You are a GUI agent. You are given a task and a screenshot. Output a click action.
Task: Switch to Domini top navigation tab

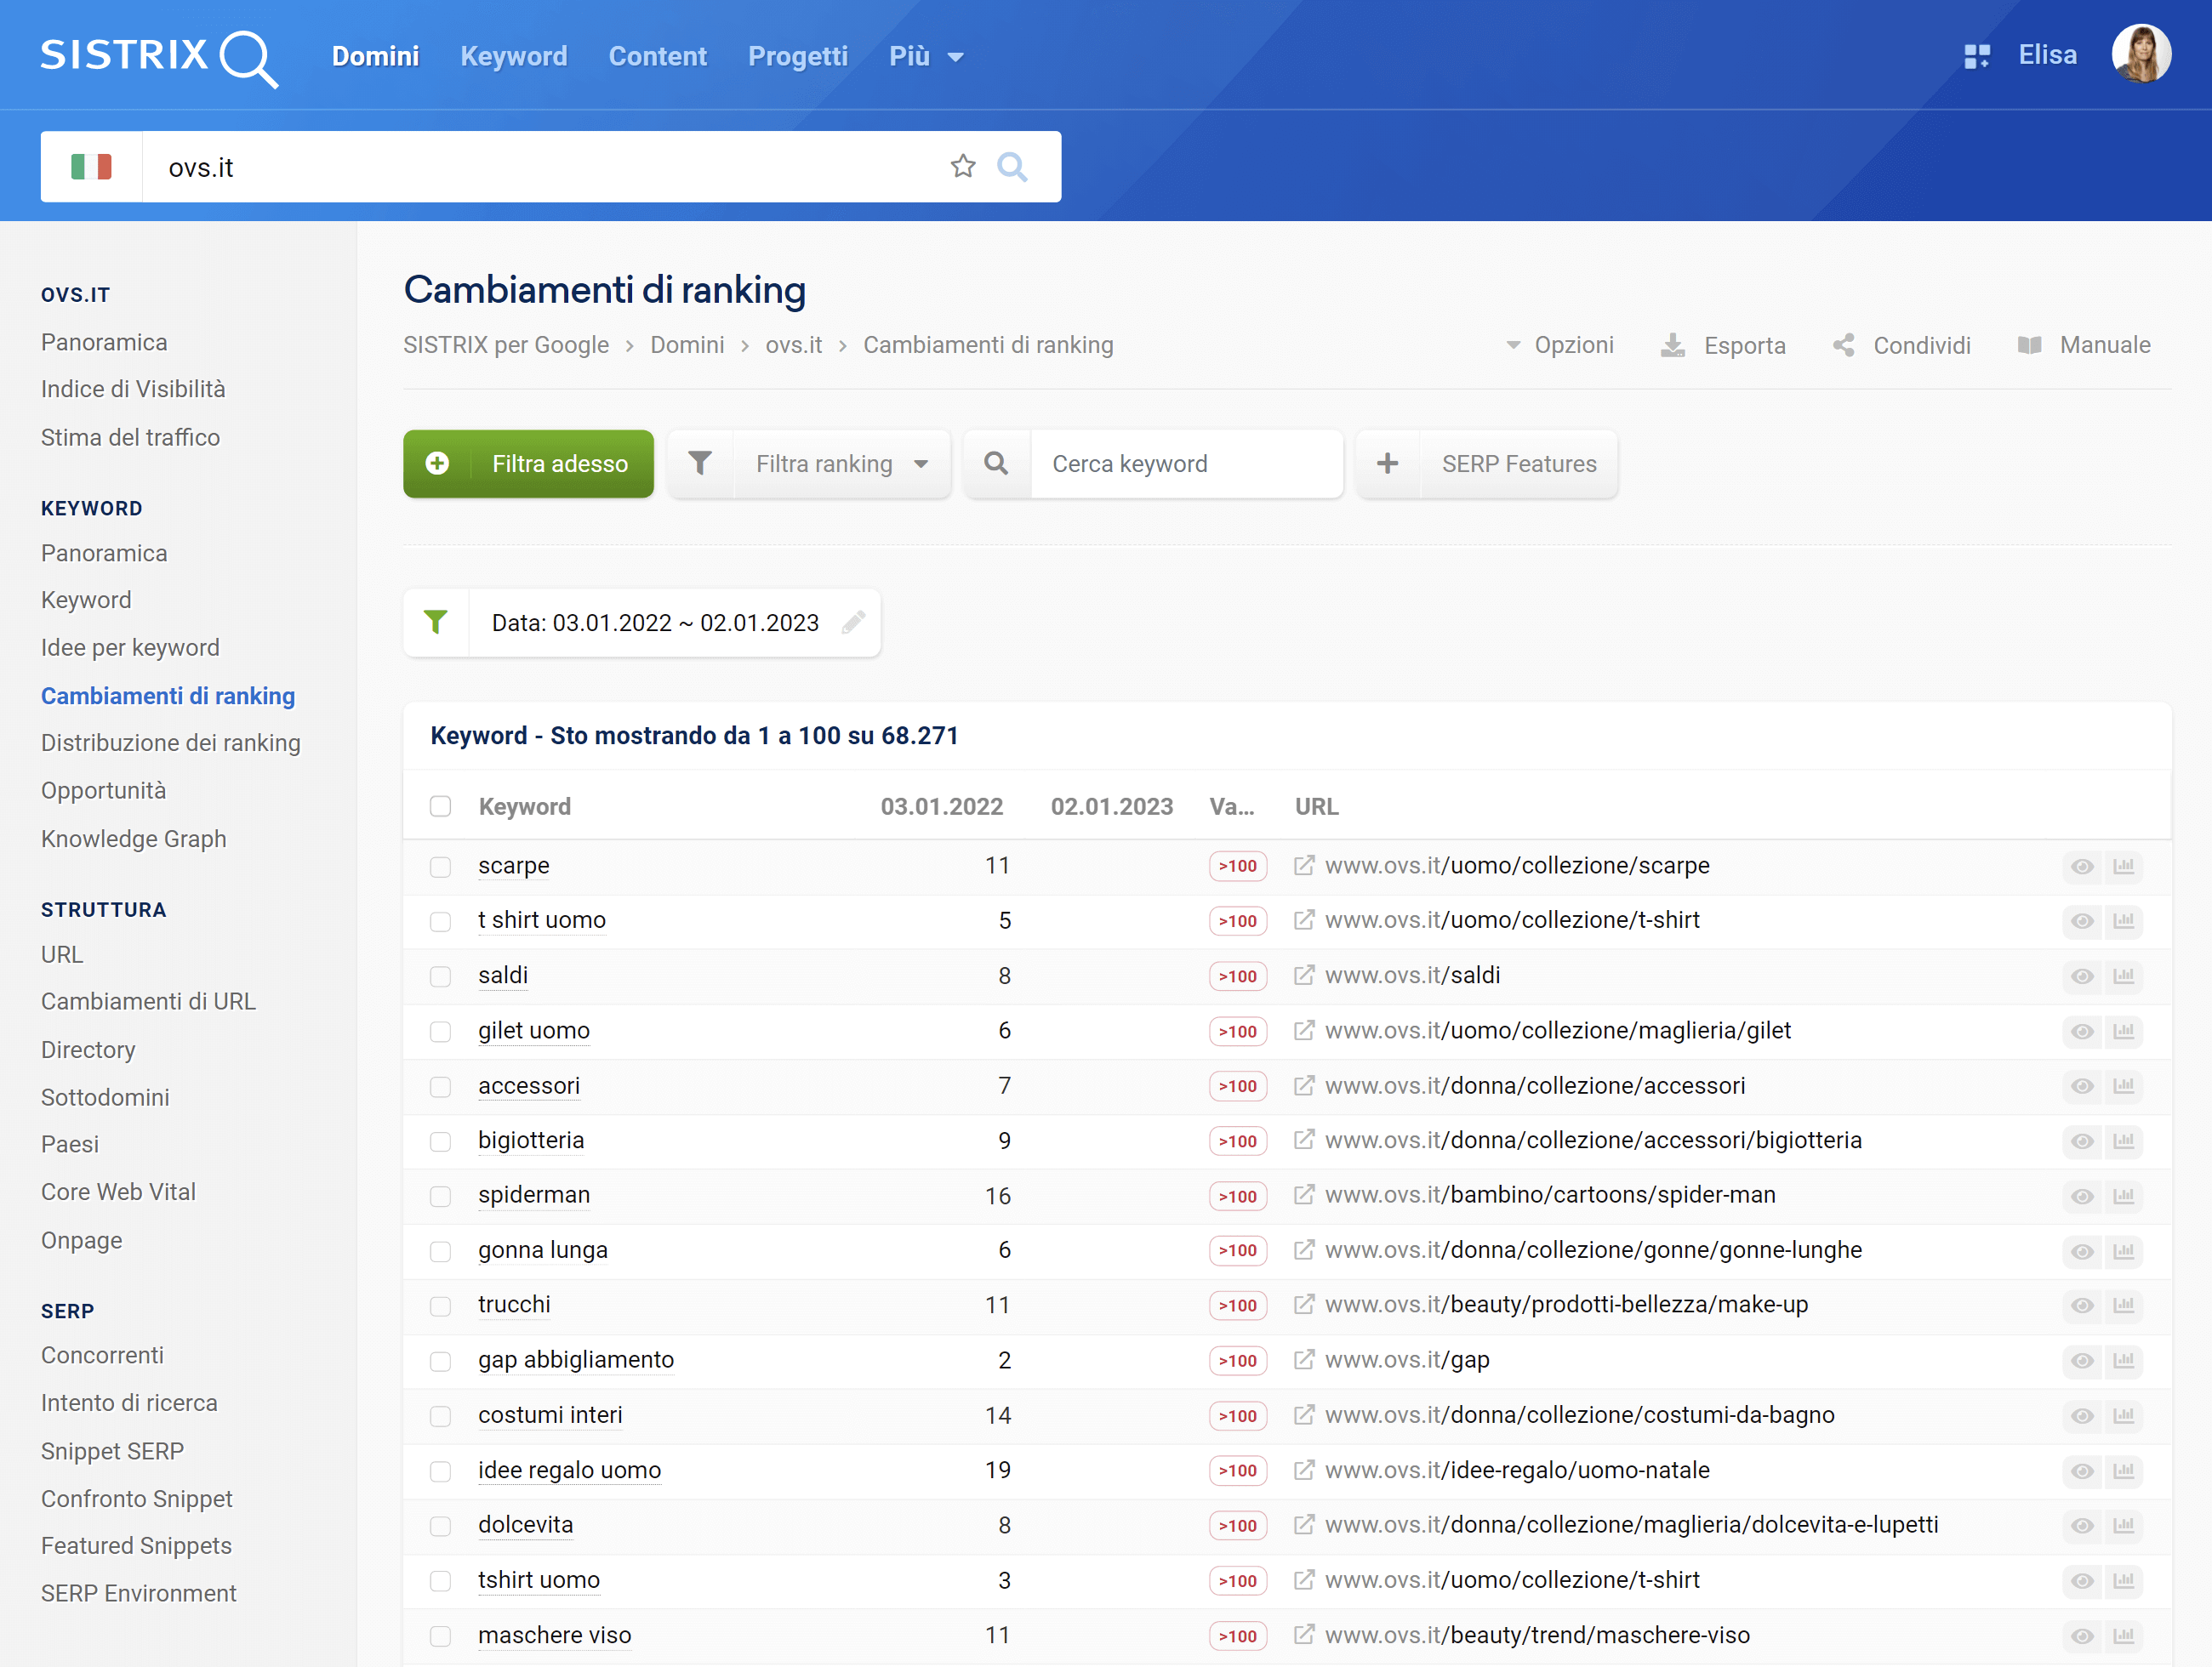(375, 56)
